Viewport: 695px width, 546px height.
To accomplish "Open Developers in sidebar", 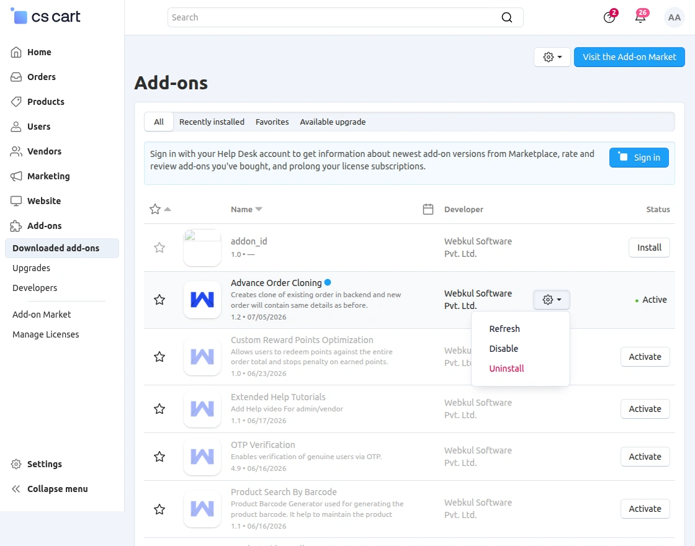I will tap(35, 288).
